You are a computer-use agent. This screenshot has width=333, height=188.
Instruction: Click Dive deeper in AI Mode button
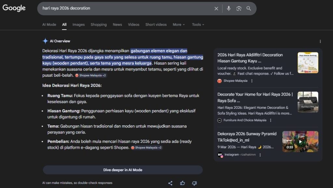(x=123, y=170)
